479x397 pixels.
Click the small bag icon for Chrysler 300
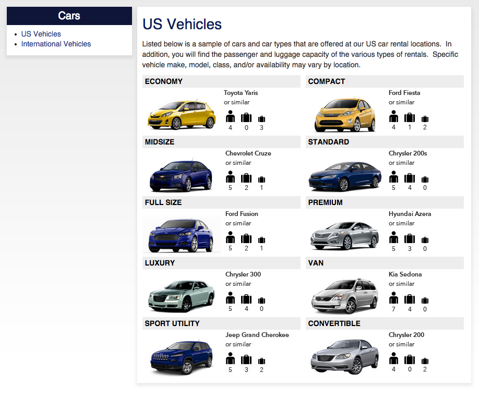261,300
